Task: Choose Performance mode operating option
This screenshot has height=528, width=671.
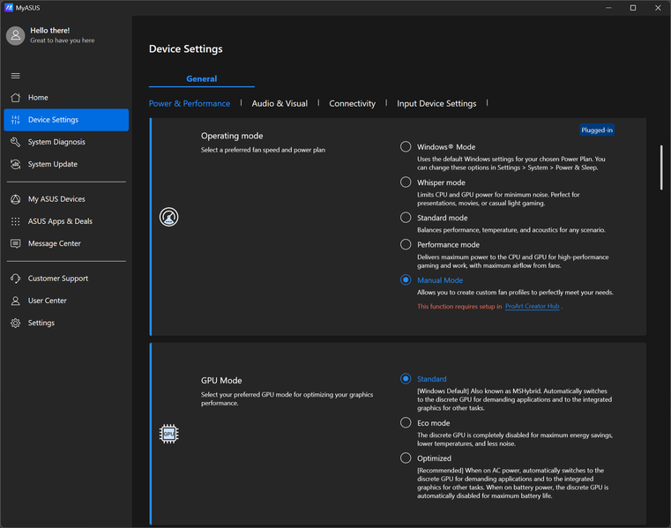Action: coord(406,244)
